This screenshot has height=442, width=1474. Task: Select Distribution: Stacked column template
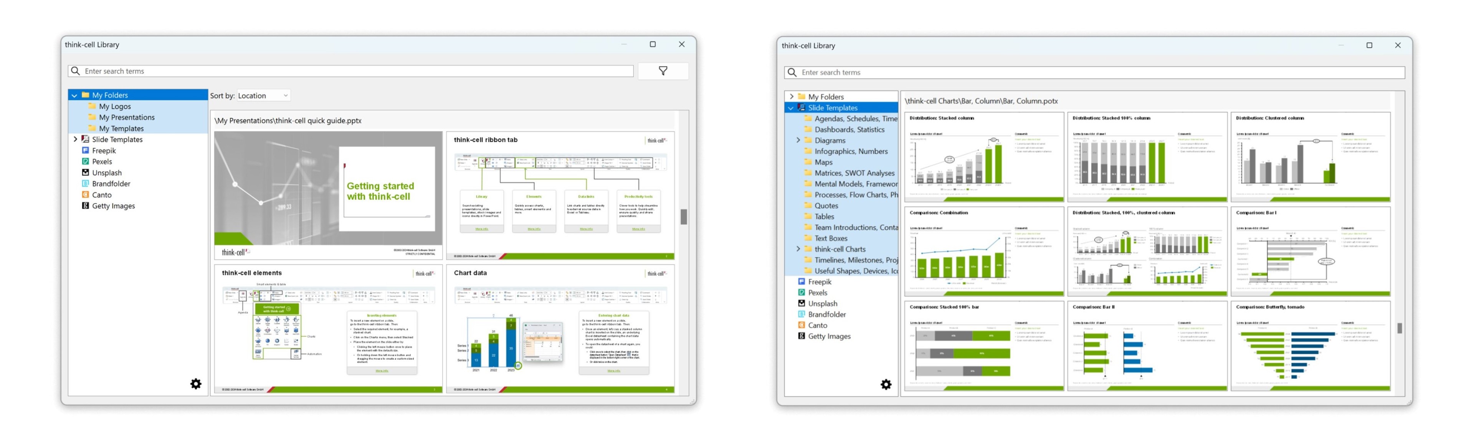(x=983, y=157)
